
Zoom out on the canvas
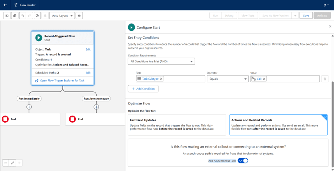pyautogui.click(x=6, y=163)
